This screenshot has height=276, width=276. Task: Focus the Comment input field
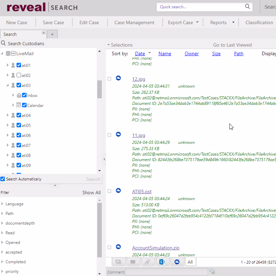pos(167,272)
